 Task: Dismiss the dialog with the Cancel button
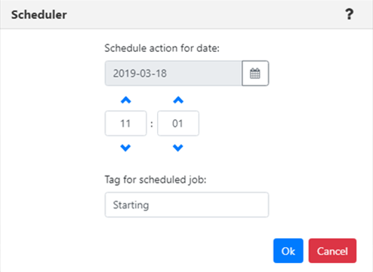332,251
